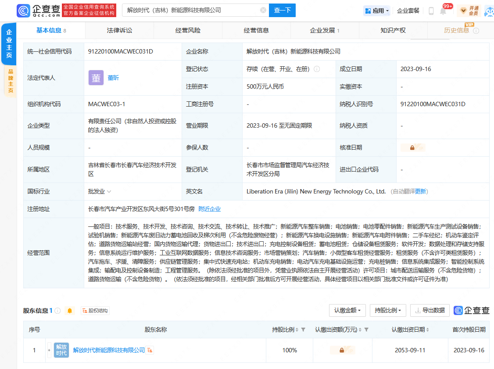
Task: Click the filter icon on 持股比例 column
Action: click(303, 330)
